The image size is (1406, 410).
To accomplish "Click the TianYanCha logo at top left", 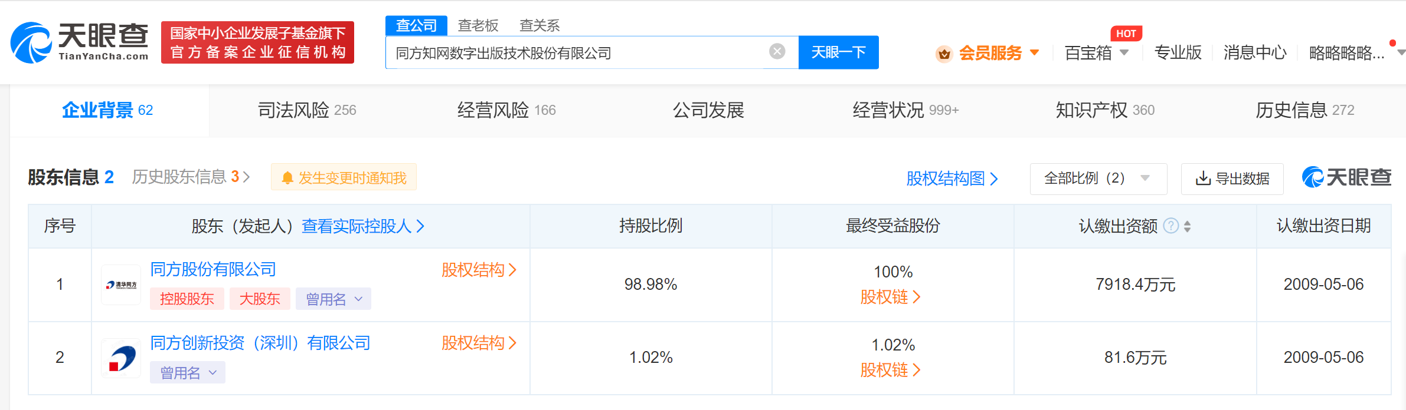I will point(80,42).
